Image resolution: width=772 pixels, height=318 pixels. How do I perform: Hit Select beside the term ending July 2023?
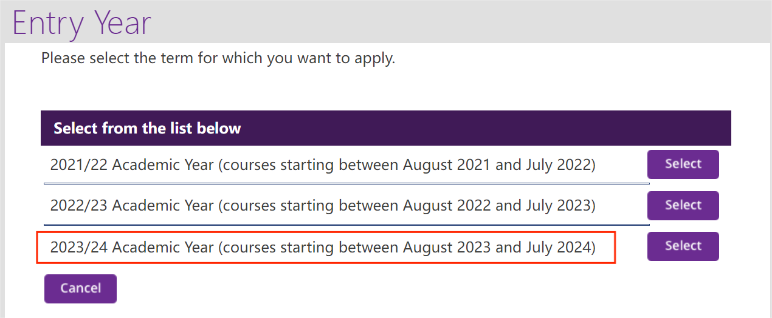683,206
